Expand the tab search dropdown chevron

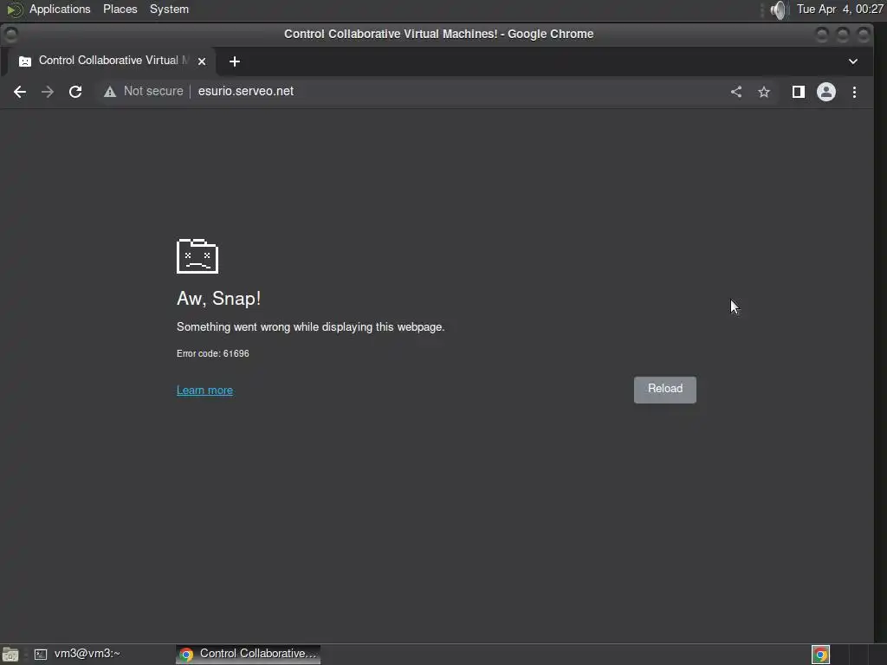coord(853,61)
